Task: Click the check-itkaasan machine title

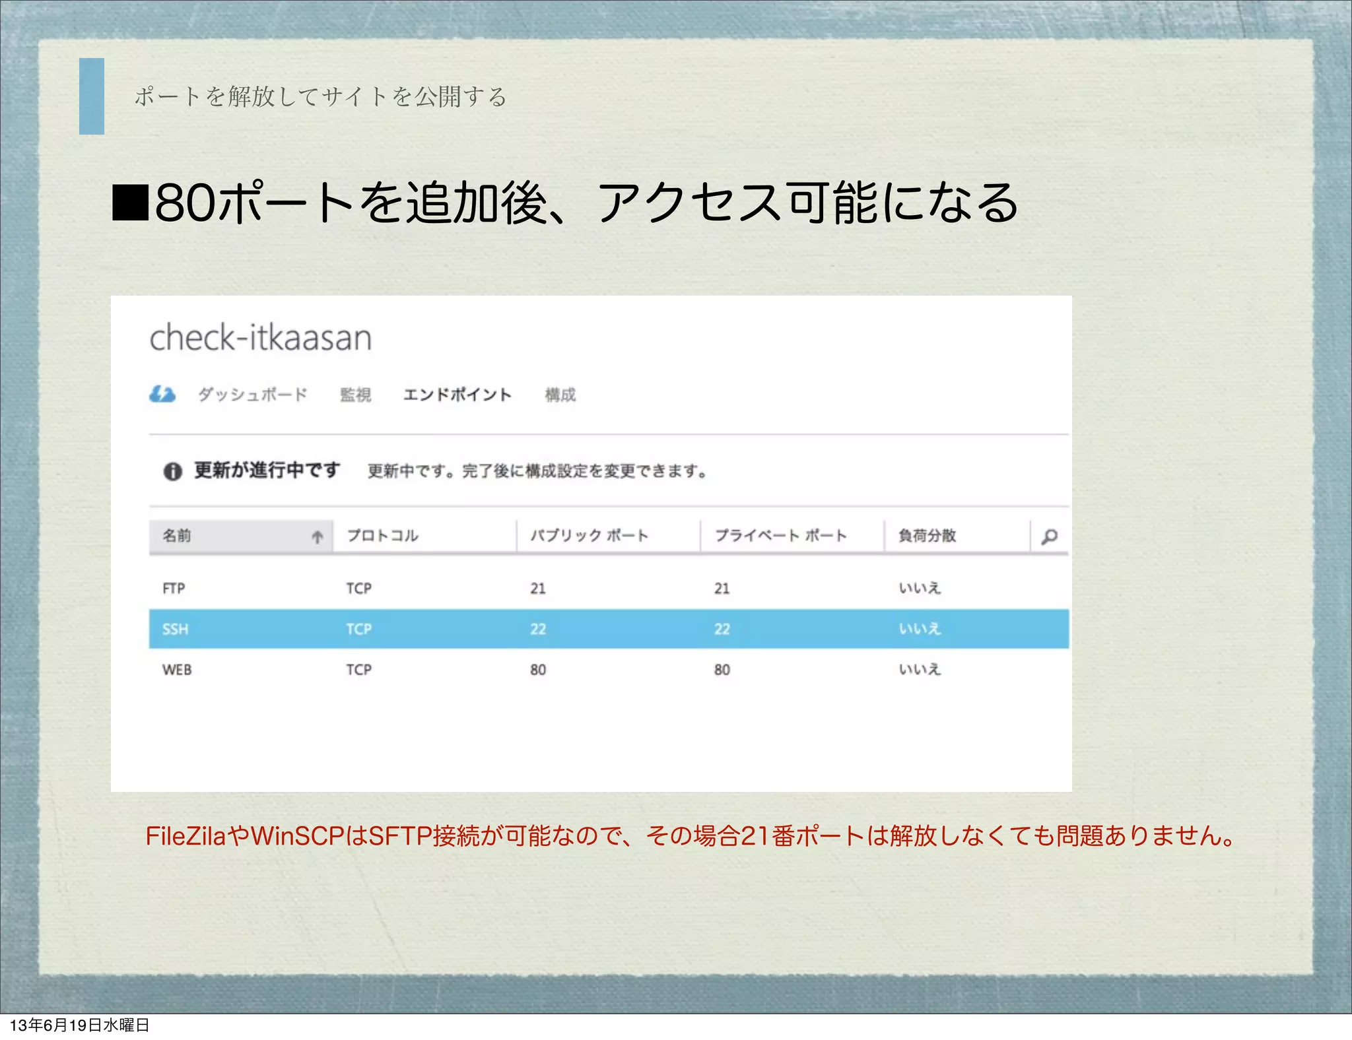Action: (x=261, y=338)
